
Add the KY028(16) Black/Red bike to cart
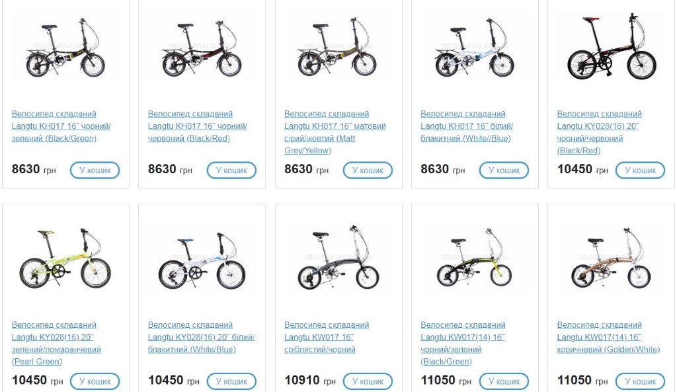(x=640, y=171)
